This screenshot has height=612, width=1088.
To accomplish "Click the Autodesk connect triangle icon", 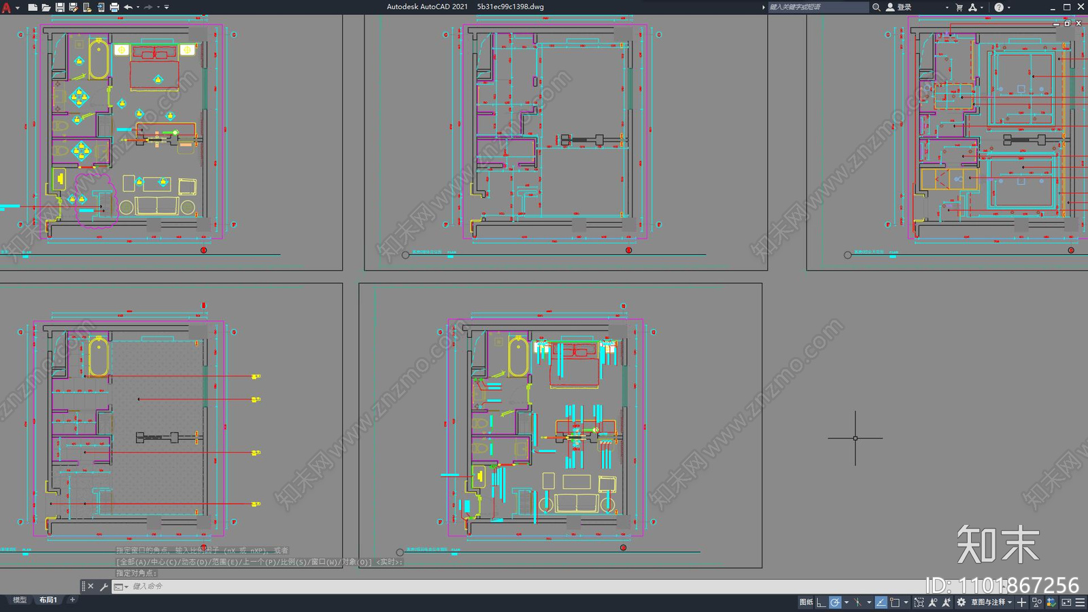I will tap(973, 7).
